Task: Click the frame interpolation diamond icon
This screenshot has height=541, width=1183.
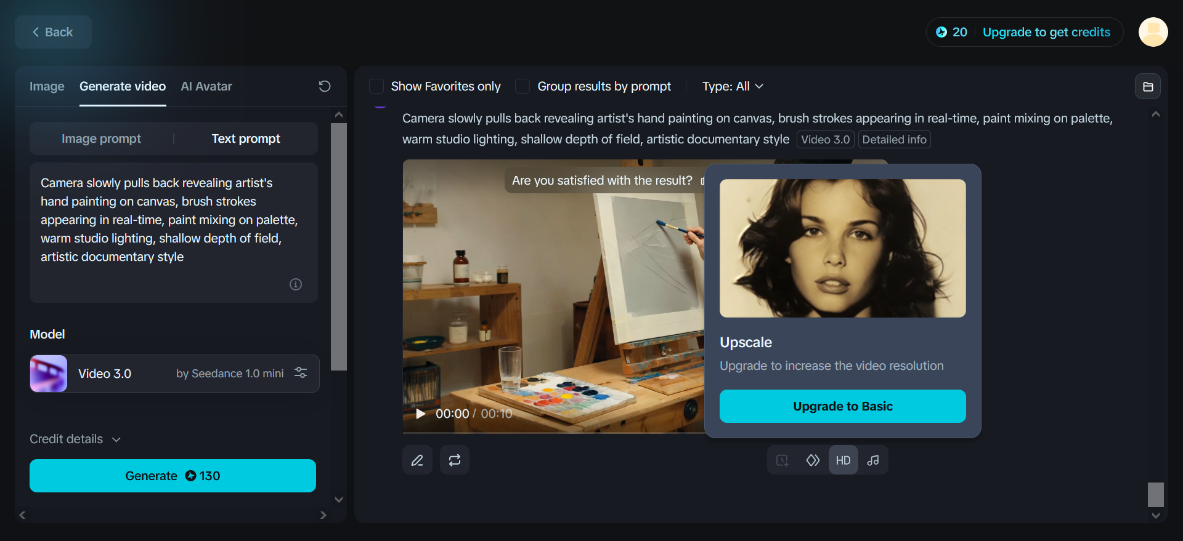Action: (x=813, y=460)
